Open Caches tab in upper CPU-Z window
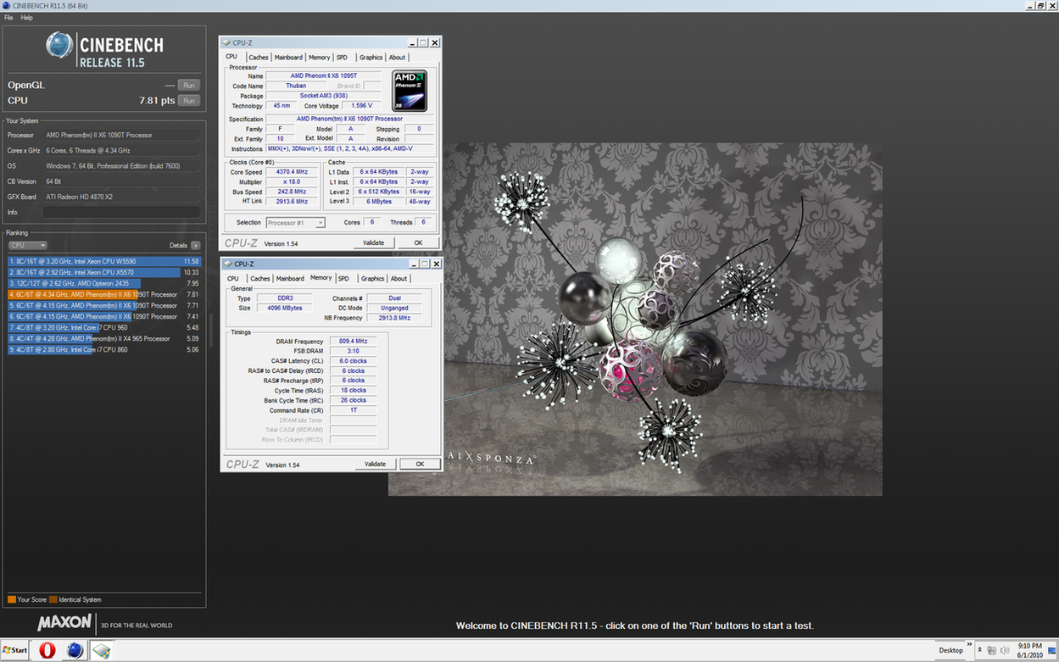The width and height of the screenshot is (1059, 662). tap(259, 58)
